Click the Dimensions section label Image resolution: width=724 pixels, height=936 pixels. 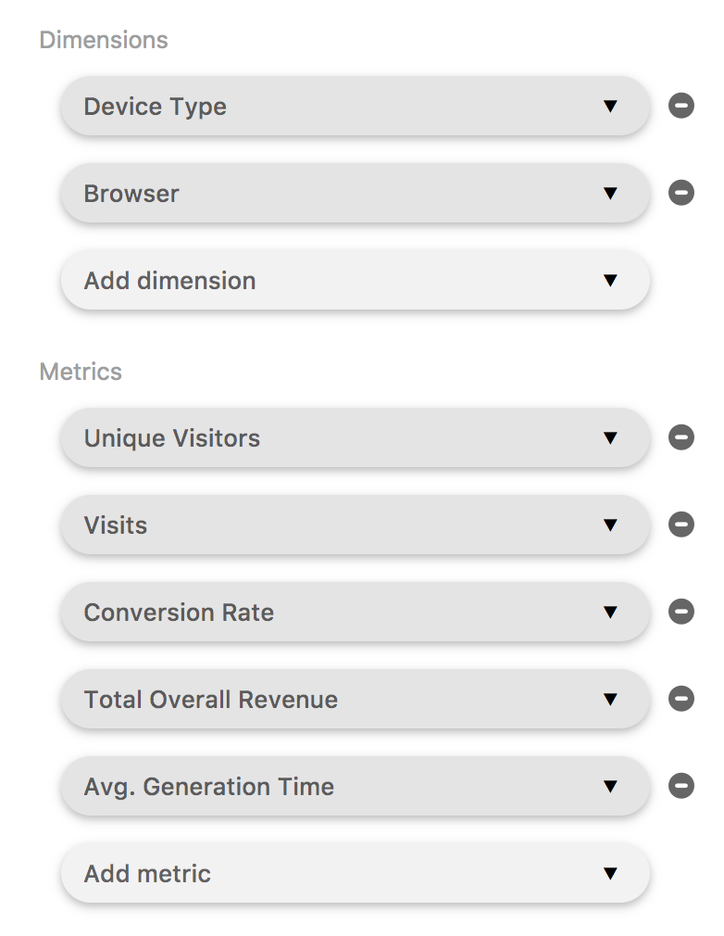coord(103,40)
